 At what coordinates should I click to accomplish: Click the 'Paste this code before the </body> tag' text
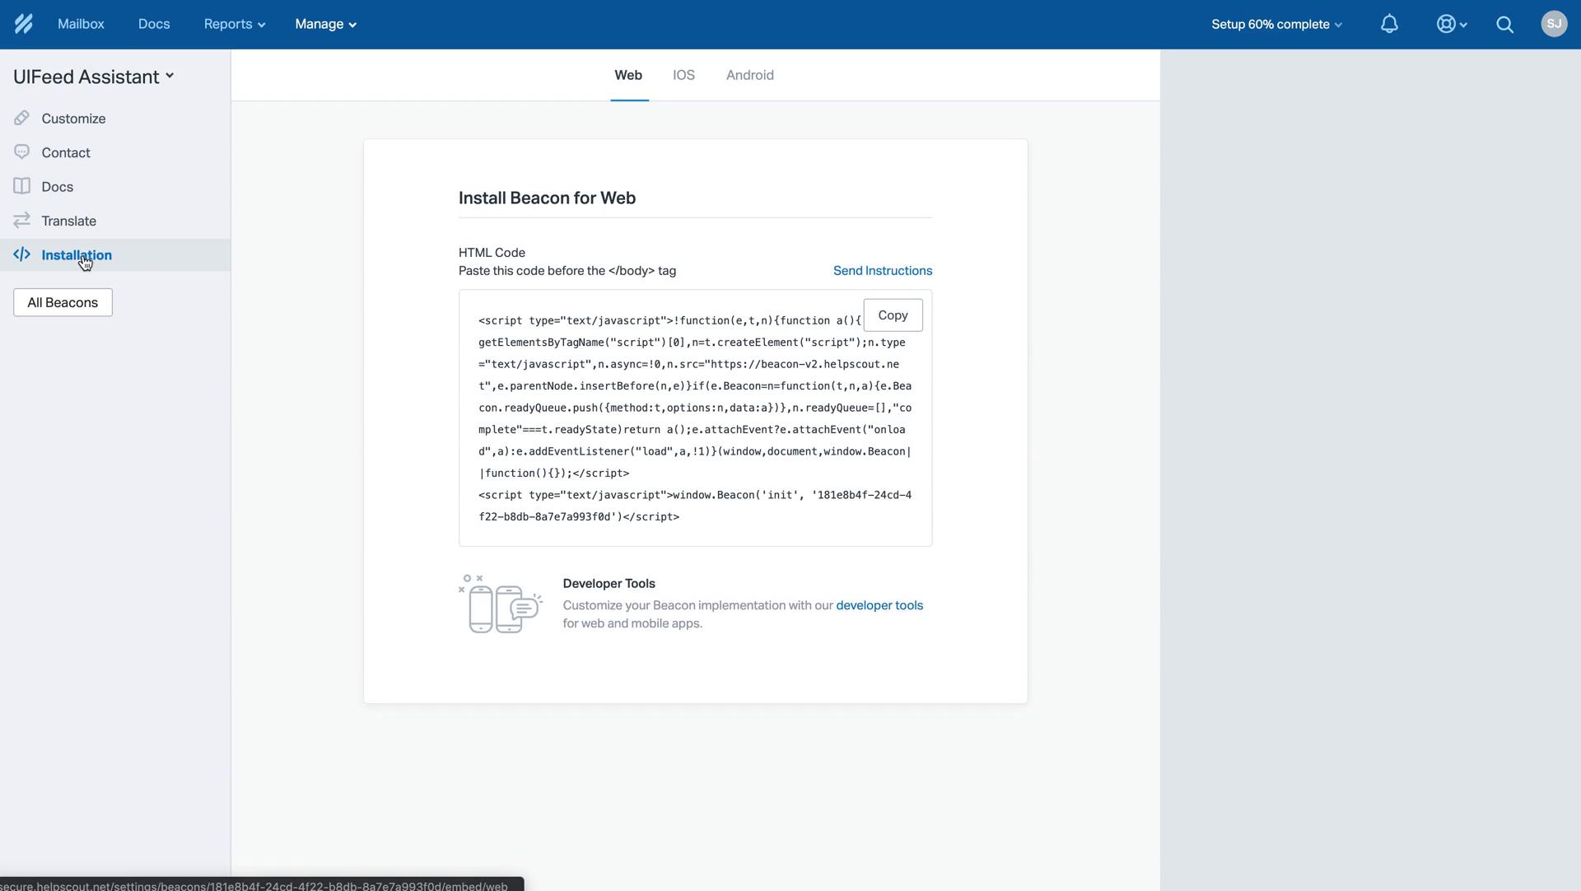(x=567, y=271)
